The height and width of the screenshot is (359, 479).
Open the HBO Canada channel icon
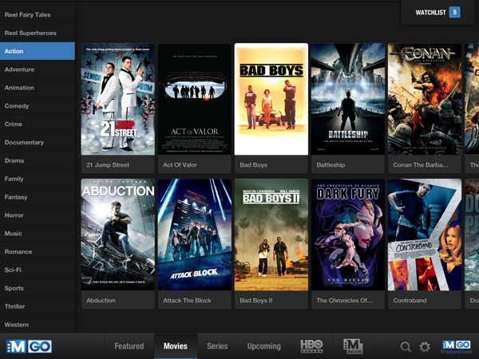coord(311,346)
